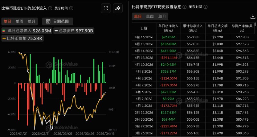Toggle the 单日总净流入 legend series
Screen dimensions: 257x137
tap(27, 31)
